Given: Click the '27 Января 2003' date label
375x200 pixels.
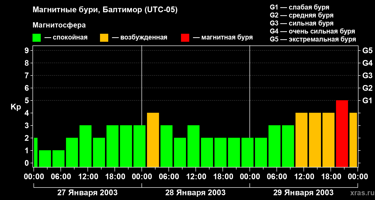Looking at the screenshot, I should 87,193.
